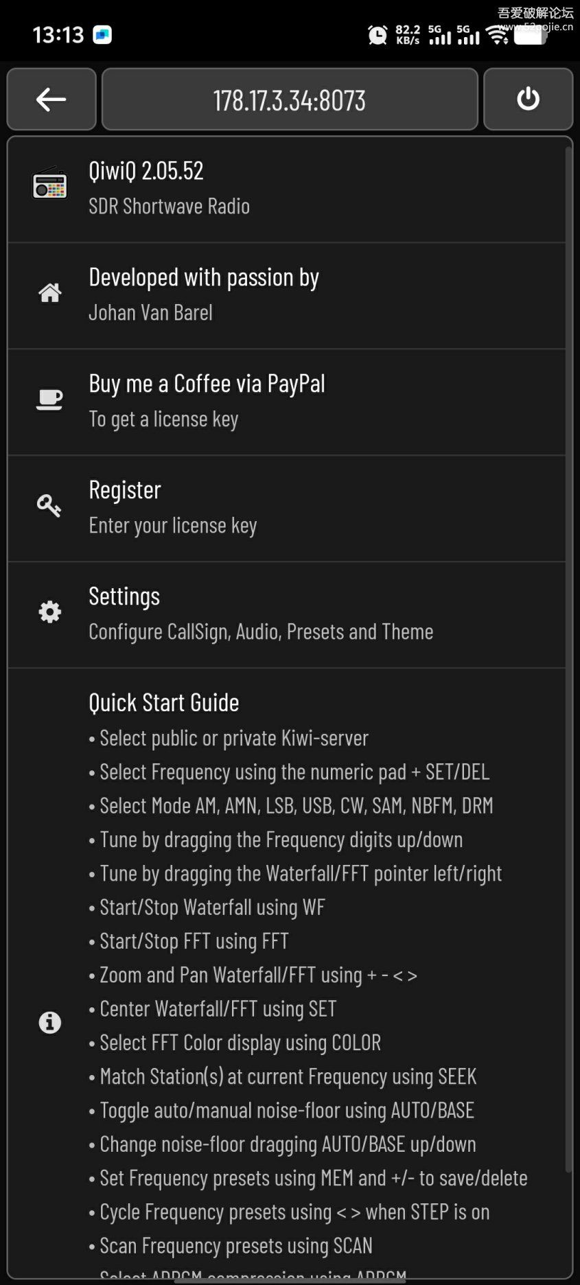Tap the Quick Start Guide heading
580x1285 pixels.
coord(164,703)
